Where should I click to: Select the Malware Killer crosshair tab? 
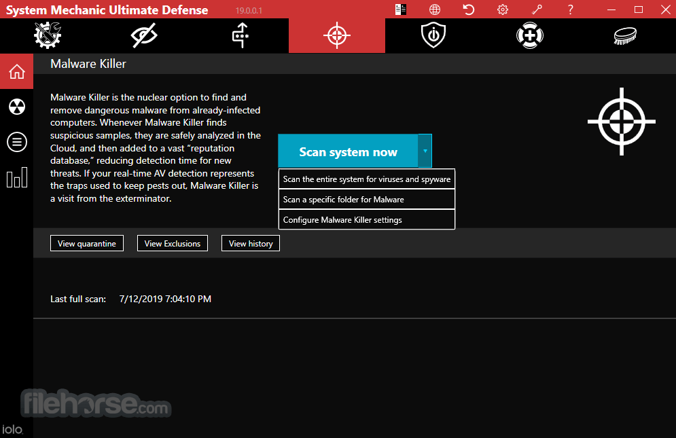(x=337, y=35)
